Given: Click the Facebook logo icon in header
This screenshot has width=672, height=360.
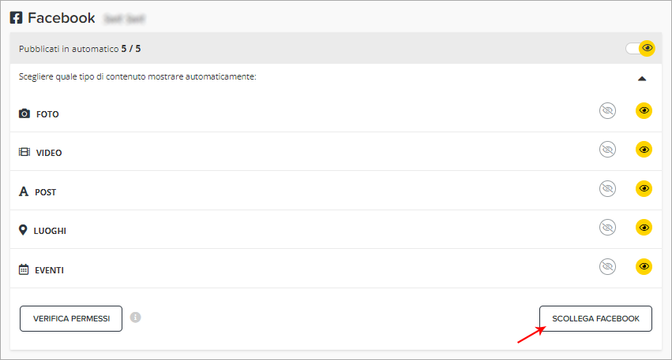Looking at the screenshot, I should point(16,18).
